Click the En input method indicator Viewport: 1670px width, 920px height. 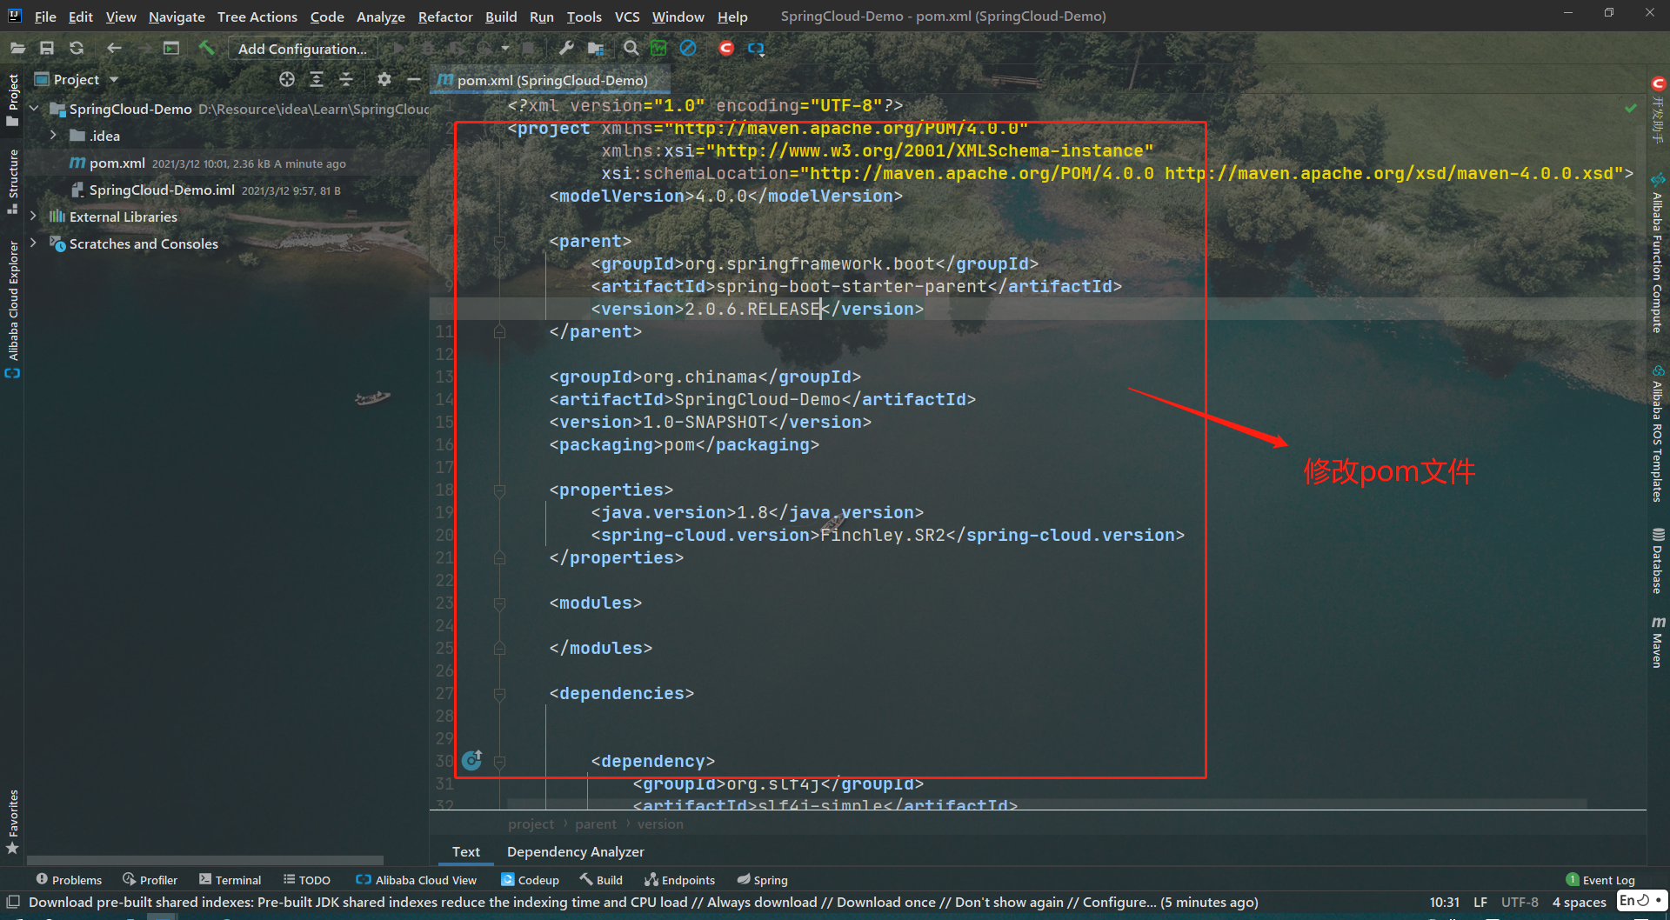click(x=1641, y=900)
